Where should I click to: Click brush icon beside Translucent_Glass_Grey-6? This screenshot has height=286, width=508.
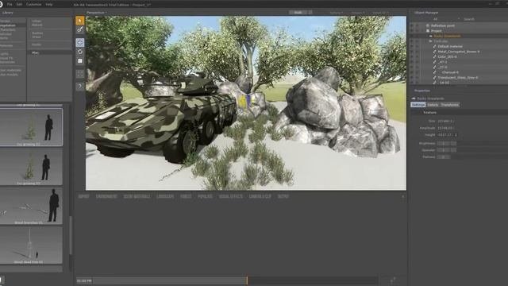[x=435, y=78]
